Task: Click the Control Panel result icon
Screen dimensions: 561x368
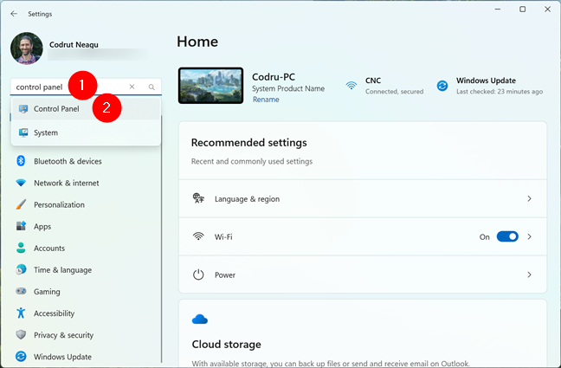Action: pos(23,109)
